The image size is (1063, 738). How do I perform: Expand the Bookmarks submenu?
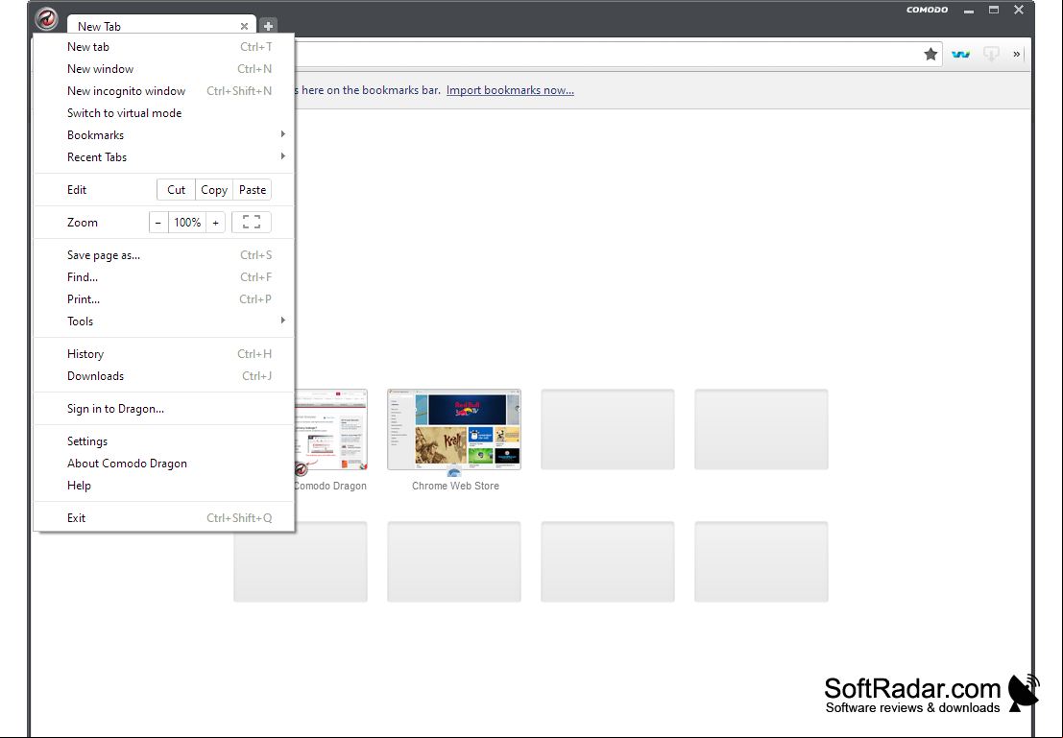164,135
